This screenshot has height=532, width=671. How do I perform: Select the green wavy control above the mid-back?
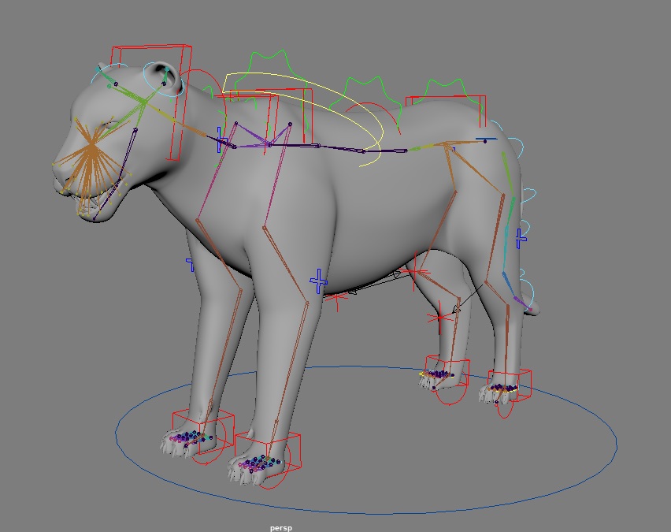coord(366,102)
